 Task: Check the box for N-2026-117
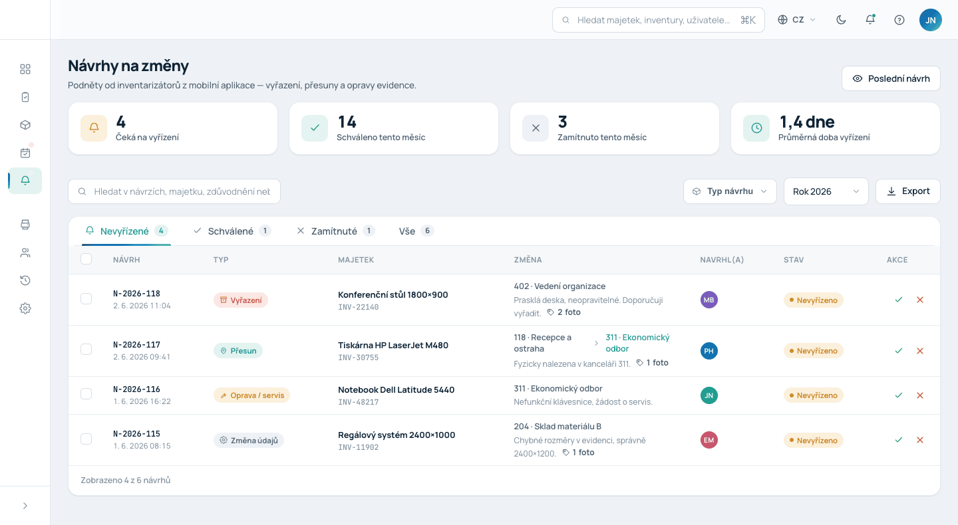click(86, 350)
